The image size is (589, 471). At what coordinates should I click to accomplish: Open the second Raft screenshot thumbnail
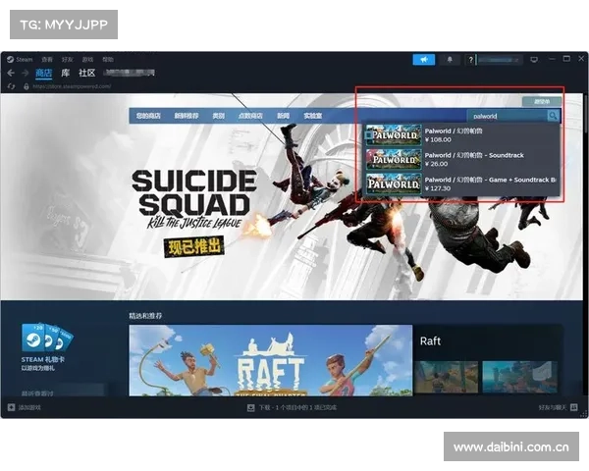(520, 377)
